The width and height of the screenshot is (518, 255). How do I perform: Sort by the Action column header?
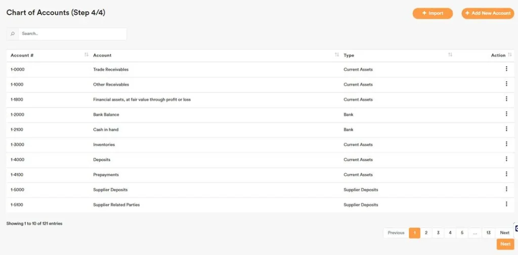pos(510,55)
